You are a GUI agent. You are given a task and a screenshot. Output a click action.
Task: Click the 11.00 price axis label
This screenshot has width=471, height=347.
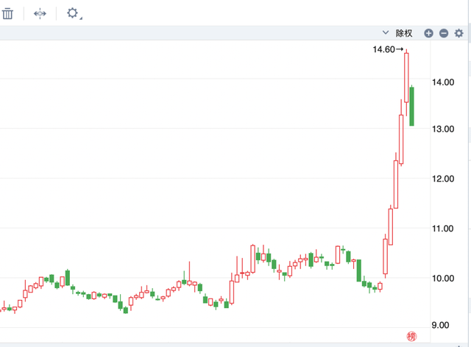tap(443, 229)
